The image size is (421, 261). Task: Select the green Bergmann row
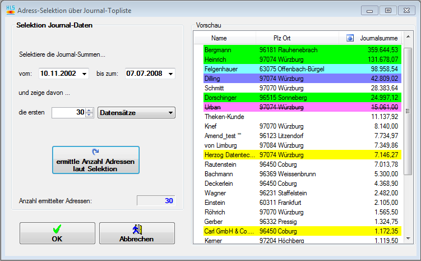coord(303,50)
